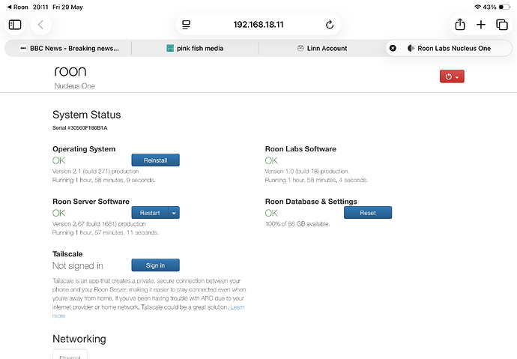This screenshot has height=359, width=517.
Task: Click the Reset database button
Action: 368,213
